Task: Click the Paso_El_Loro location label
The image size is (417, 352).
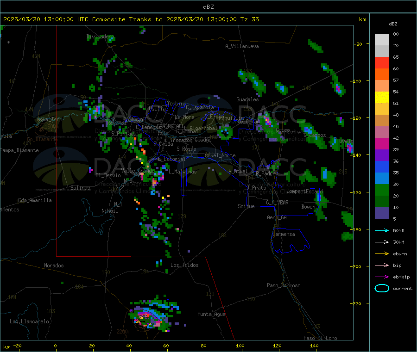Action: tap(320, 338)
